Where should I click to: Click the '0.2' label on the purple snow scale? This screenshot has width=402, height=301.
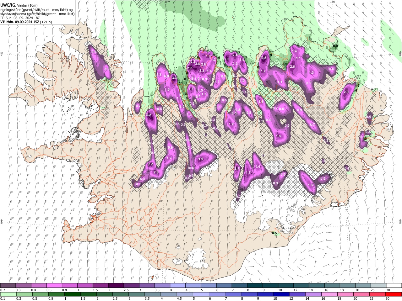3,290
